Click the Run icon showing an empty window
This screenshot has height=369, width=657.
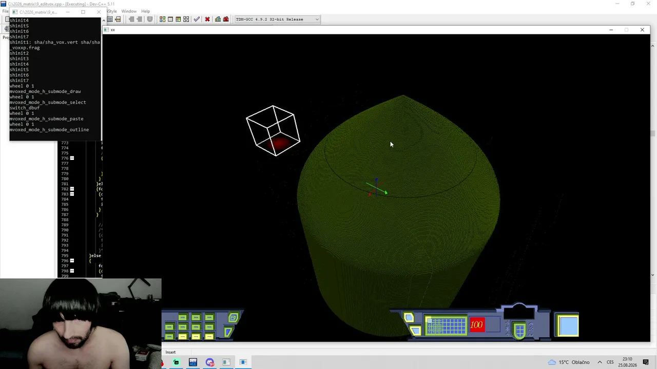[x=170, y=19]
